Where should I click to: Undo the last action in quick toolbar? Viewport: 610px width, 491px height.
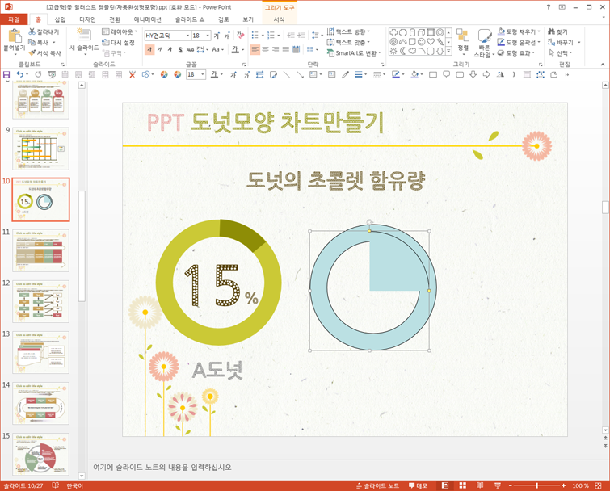click(19, 74)
